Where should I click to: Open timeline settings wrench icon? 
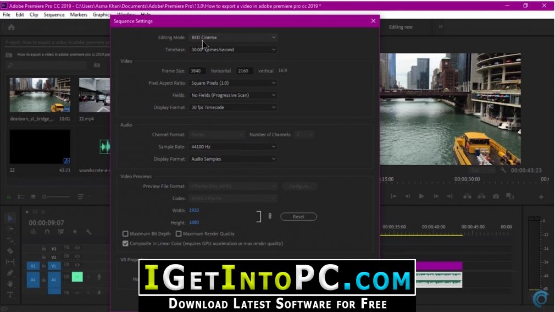tap(88, 232)
